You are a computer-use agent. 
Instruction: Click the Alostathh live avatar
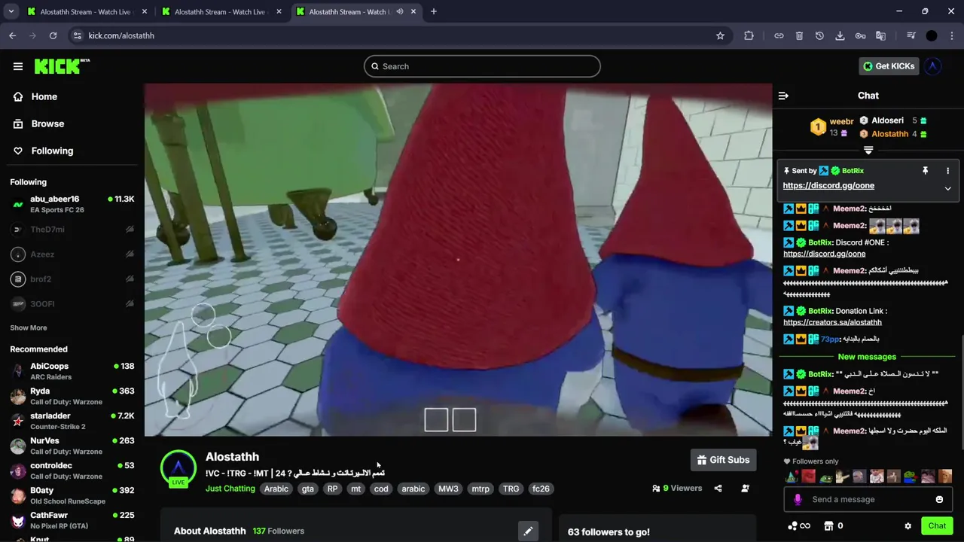178,467
